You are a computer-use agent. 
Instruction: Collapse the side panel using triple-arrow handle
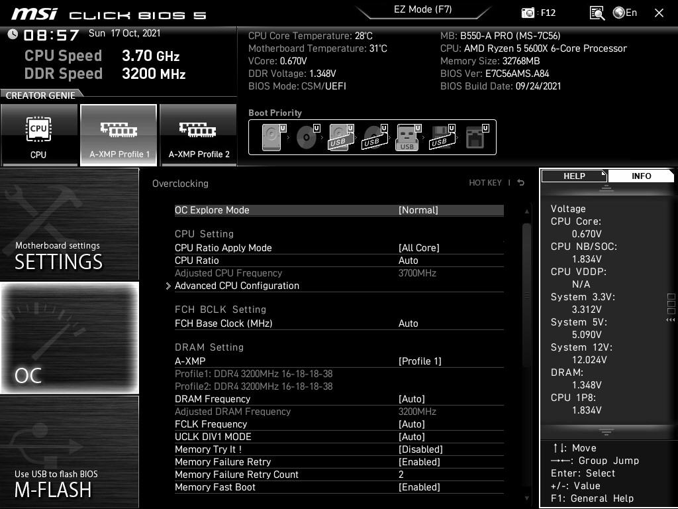pyautogui.click(x=671, y=320)
